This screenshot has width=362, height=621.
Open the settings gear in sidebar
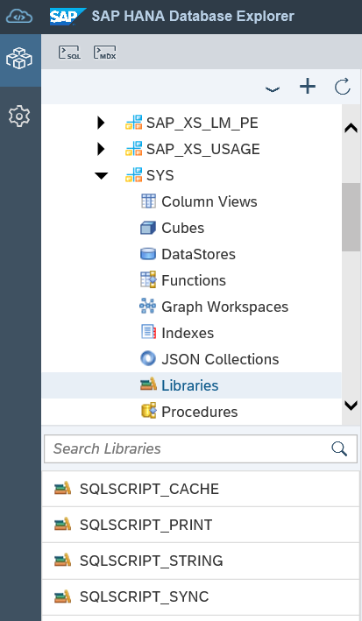(x=19, y=116)
